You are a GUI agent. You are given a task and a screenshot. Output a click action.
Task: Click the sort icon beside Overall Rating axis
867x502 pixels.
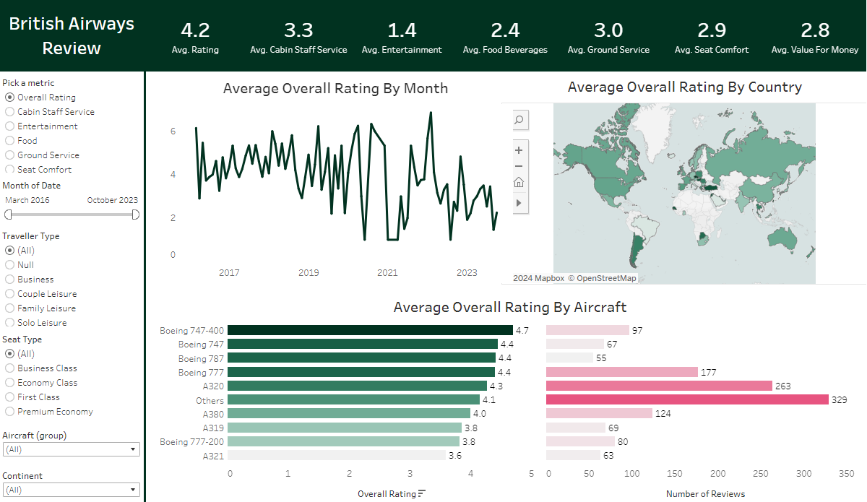pos(422,494)
